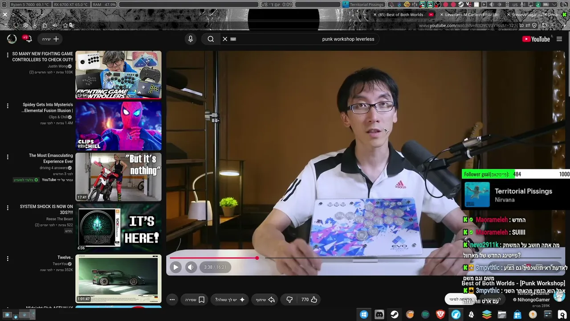
Task: Visit the Reese The Beast channel
Action: point(60,219)
